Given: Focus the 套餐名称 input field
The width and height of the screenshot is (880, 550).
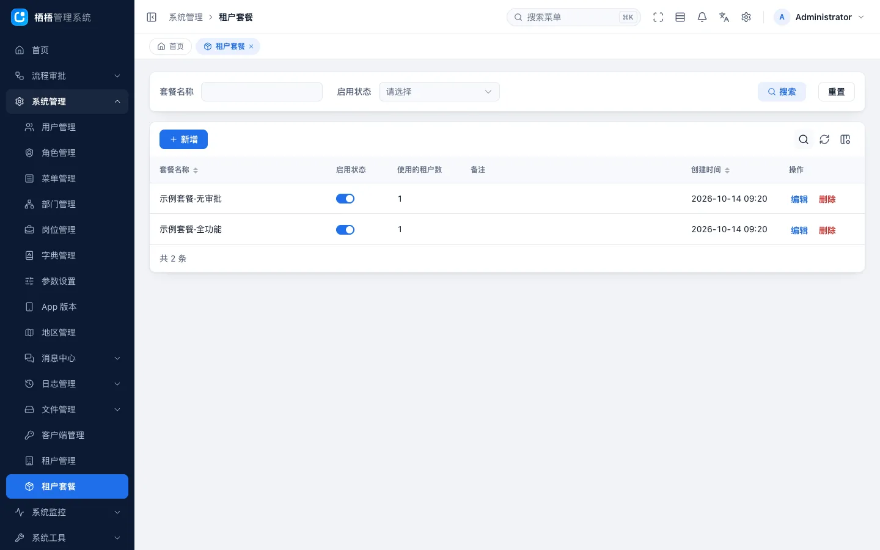Looking at the screenshot, I should tap(262, 92).
